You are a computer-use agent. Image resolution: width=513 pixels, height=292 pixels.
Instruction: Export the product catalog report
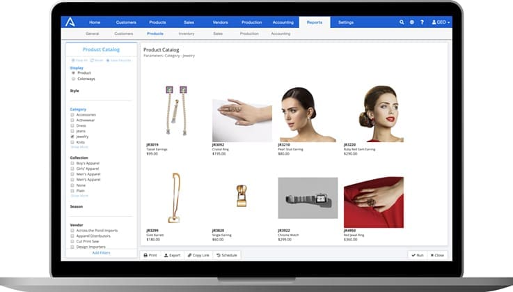coord(172,255)
